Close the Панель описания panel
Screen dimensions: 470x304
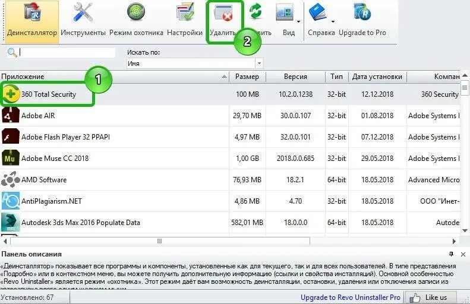click(463, 254)
